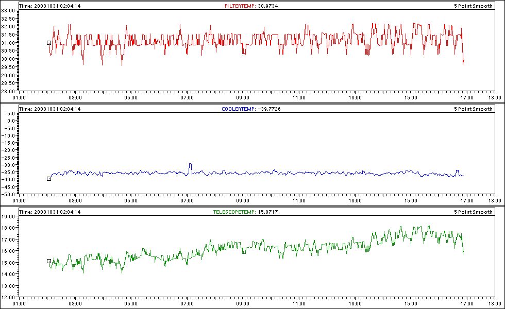This screenshot has height=309, width=505.
Task: Click the 18:00 time label under FILTERTEMP plot
Action: [495, 97]
